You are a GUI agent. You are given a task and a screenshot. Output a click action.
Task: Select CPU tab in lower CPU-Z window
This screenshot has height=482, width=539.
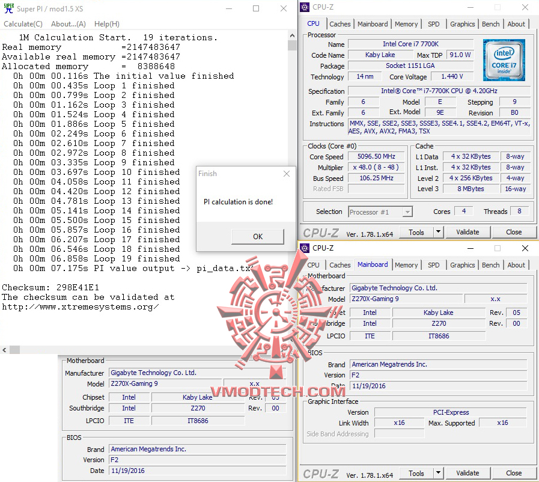coord(313,265)
